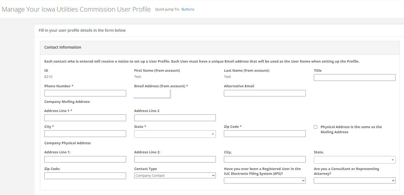This screenshot has height=195, width=404.
Task: Check Physical Address same as Mailing Address
Action: (316, 127)
